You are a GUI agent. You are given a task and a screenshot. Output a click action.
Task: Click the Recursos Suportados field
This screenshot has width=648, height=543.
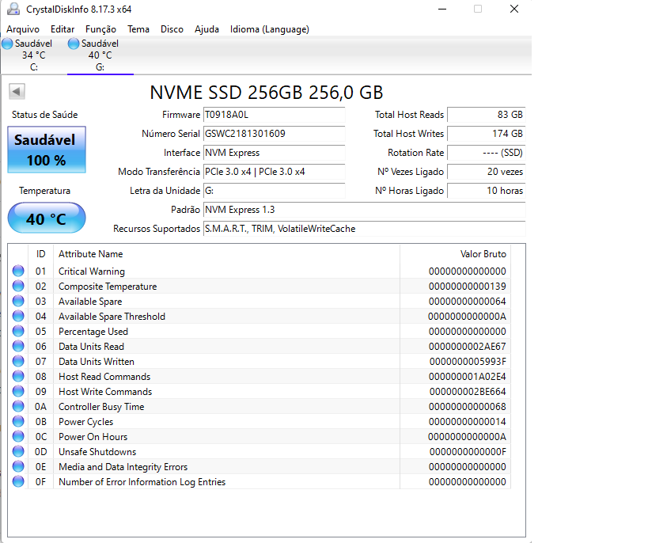pos(365,229)
